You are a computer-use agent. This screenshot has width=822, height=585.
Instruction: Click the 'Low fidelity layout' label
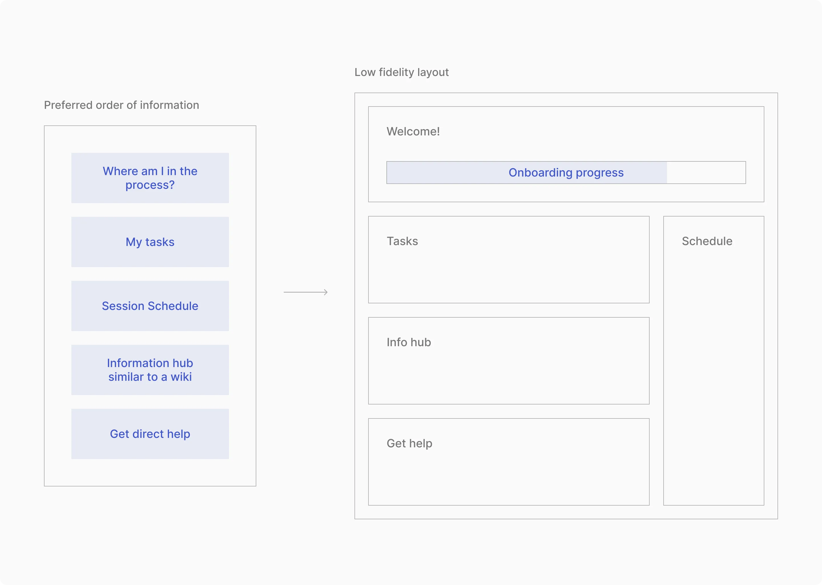[x=401, y=72]
